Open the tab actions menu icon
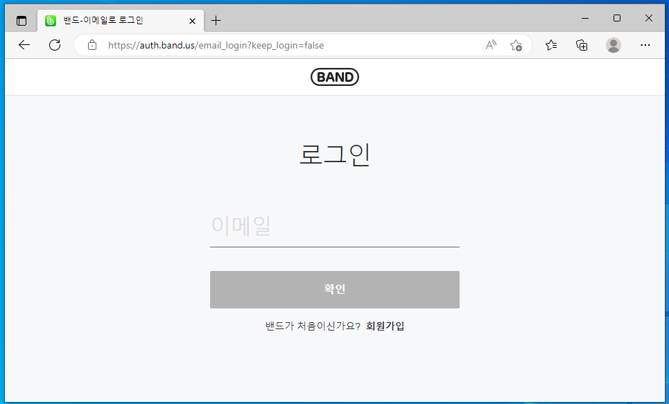The image size is (669, 404). 21,21
